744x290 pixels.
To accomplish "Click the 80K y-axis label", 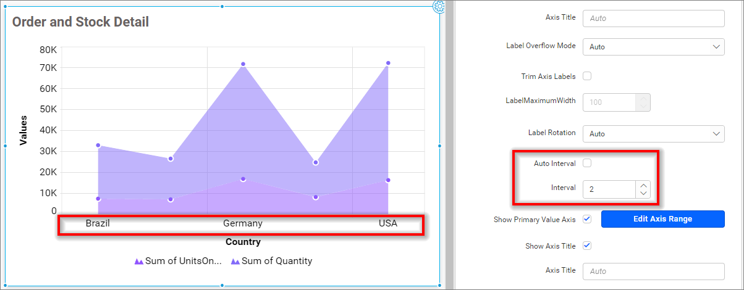I will point(48,50).
